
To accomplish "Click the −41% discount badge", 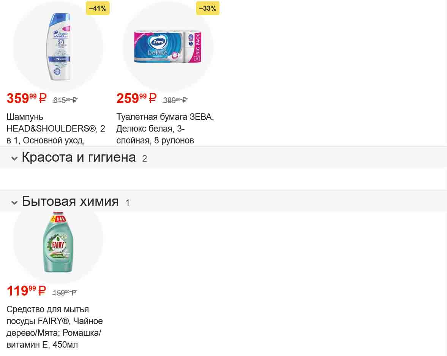I will click(98, 8).
